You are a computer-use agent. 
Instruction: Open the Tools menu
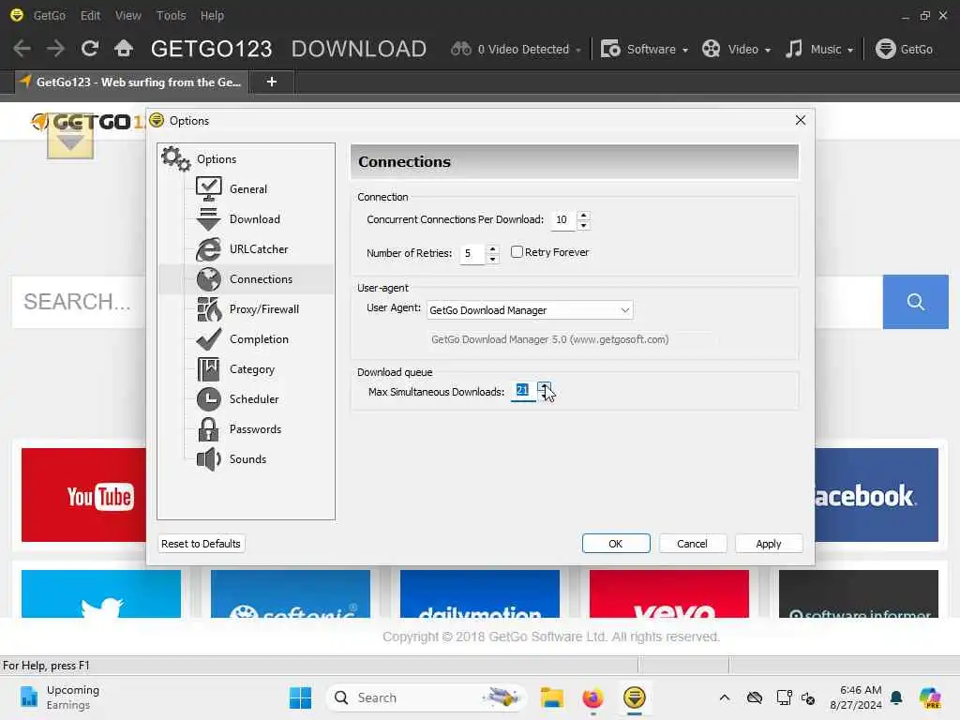pyautogui.click(x=171, y=15)
